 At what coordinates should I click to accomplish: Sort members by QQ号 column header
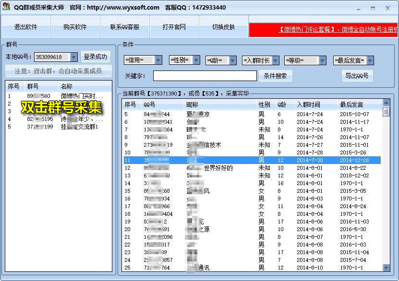coord(162,105)
